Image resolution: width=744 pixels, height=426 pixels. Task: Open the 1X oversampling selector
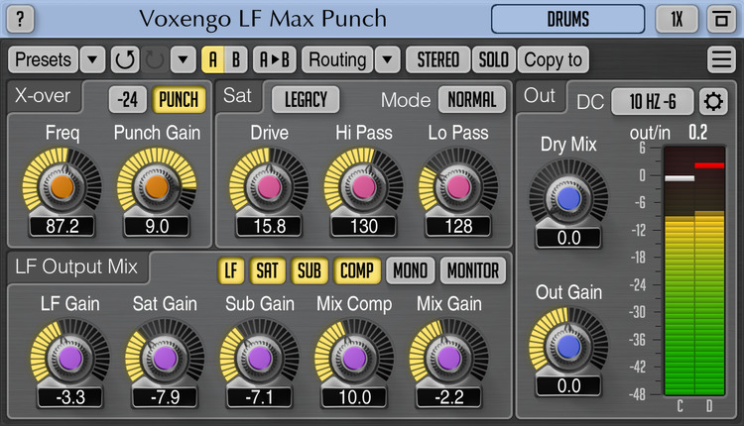click(x=677, y=20)
